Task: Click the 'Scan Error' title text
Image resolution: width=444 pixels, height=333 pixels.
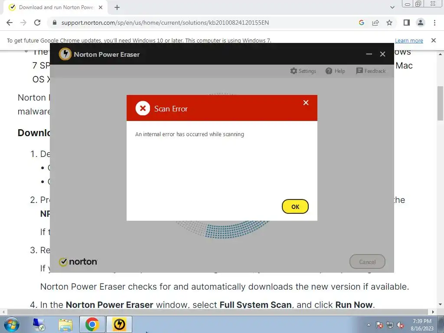Action: (171, 109)
